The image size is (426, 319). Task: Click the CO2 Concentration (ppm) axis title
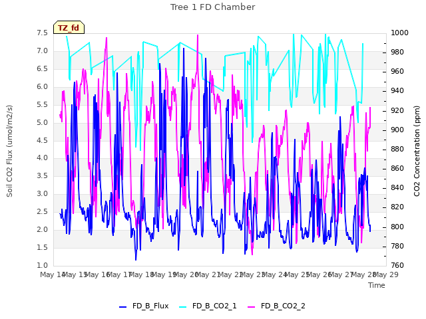pyautogui.click(x=417, y=151)
